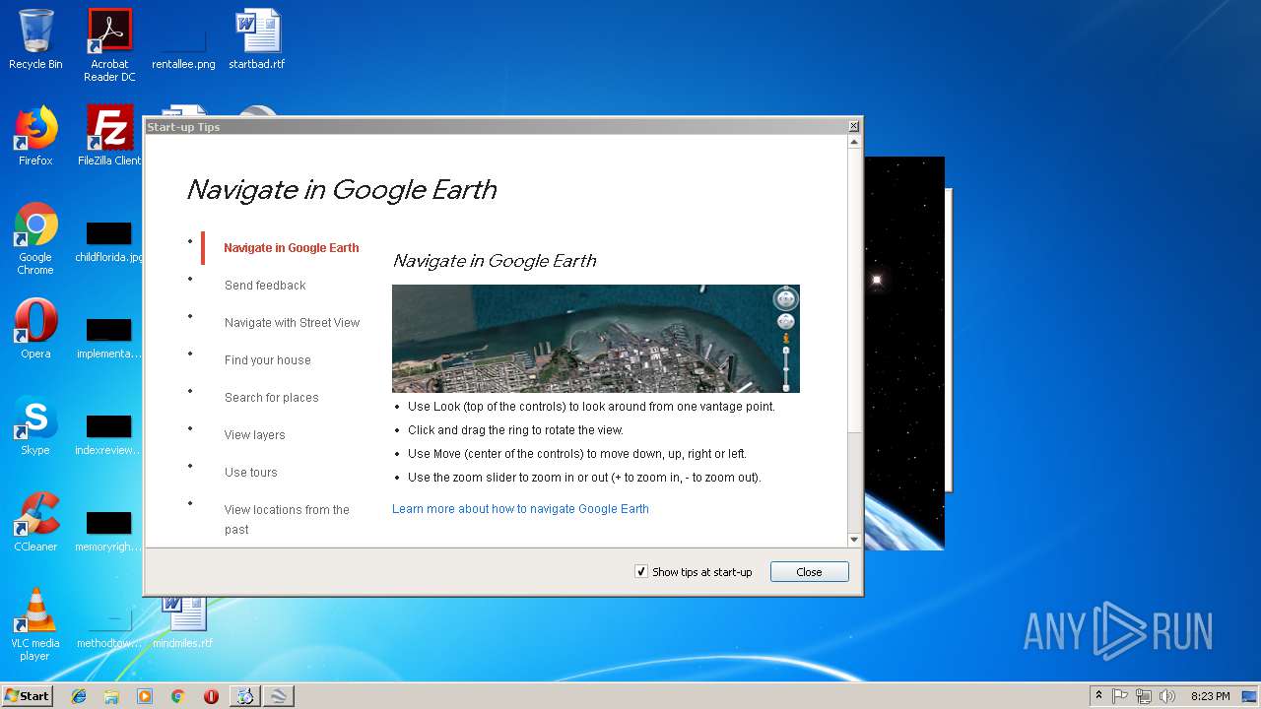The image size is (1261, 709).
Task: Open the CCleaner desktop shortcut
Action: click(x=35, y=522)
